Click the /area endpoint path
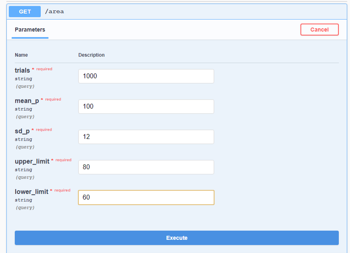350x253 pixels. click(54, 12)
